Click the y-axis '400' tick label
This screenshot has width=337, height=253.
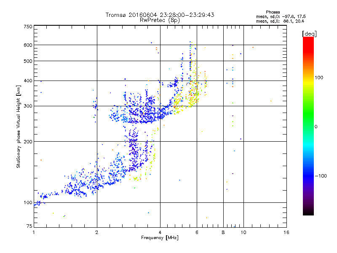pos(28,81)
